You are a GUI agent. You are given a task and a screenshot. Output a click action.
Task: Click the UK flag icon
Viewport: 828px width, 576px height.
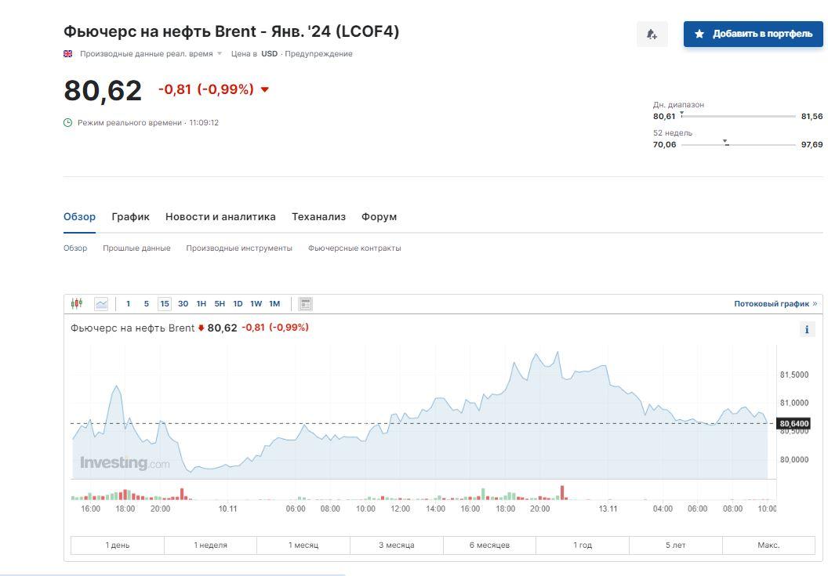[x=68, y=54]
